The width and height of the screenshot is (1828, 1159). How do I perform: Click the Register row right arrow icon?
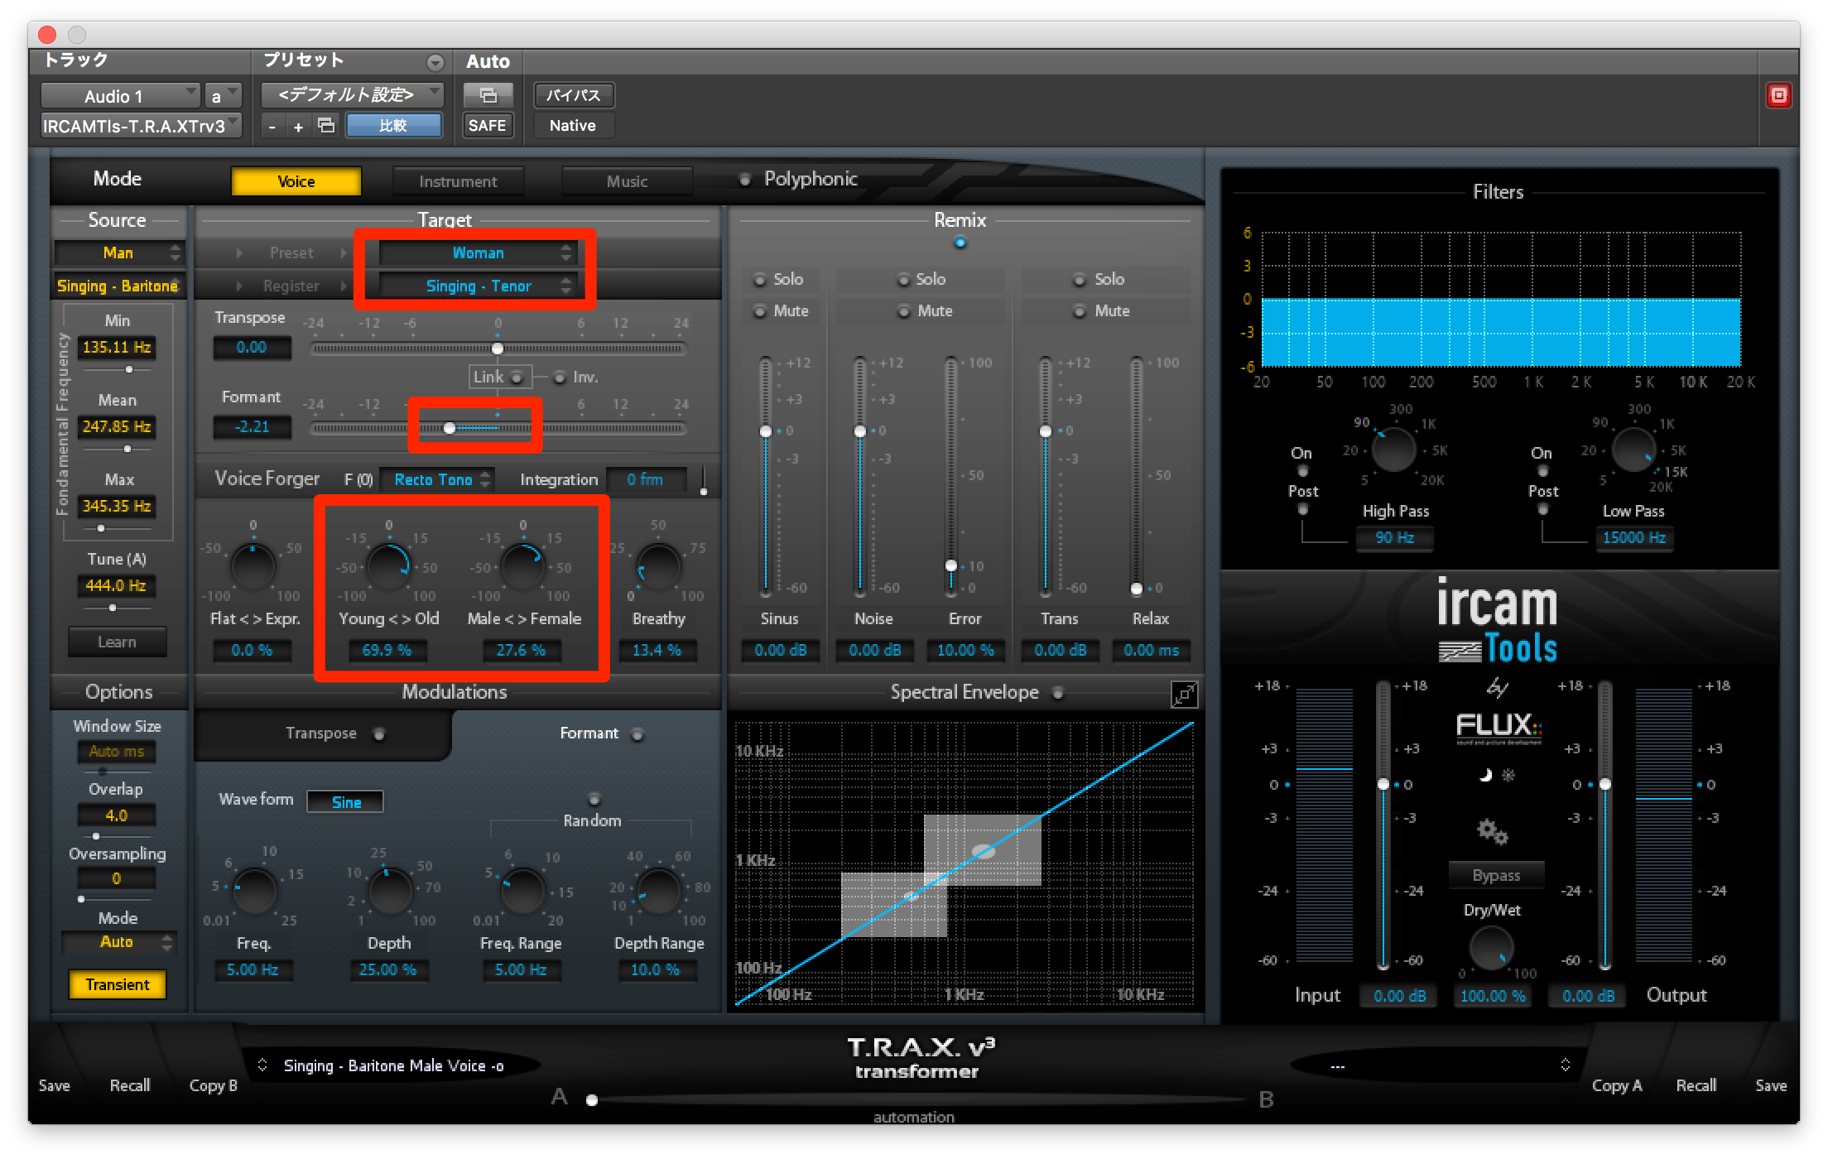point(343,286)
